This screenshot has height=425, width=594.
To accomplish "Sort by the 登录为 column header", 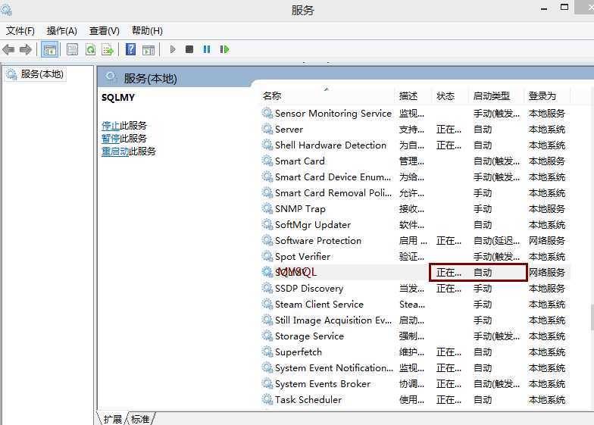I will click(x=547, y=95).
